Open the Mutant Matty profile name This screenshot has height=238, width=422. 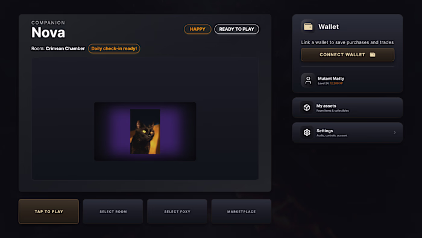click(x=331, y=79)
